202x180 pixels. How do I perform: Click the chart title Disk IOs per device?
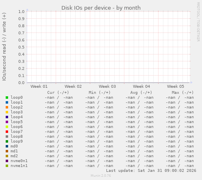[x=101, y=8]
